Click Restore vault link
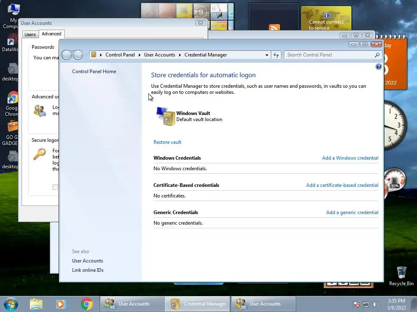 pyautogui.click(x=167, y=142)
